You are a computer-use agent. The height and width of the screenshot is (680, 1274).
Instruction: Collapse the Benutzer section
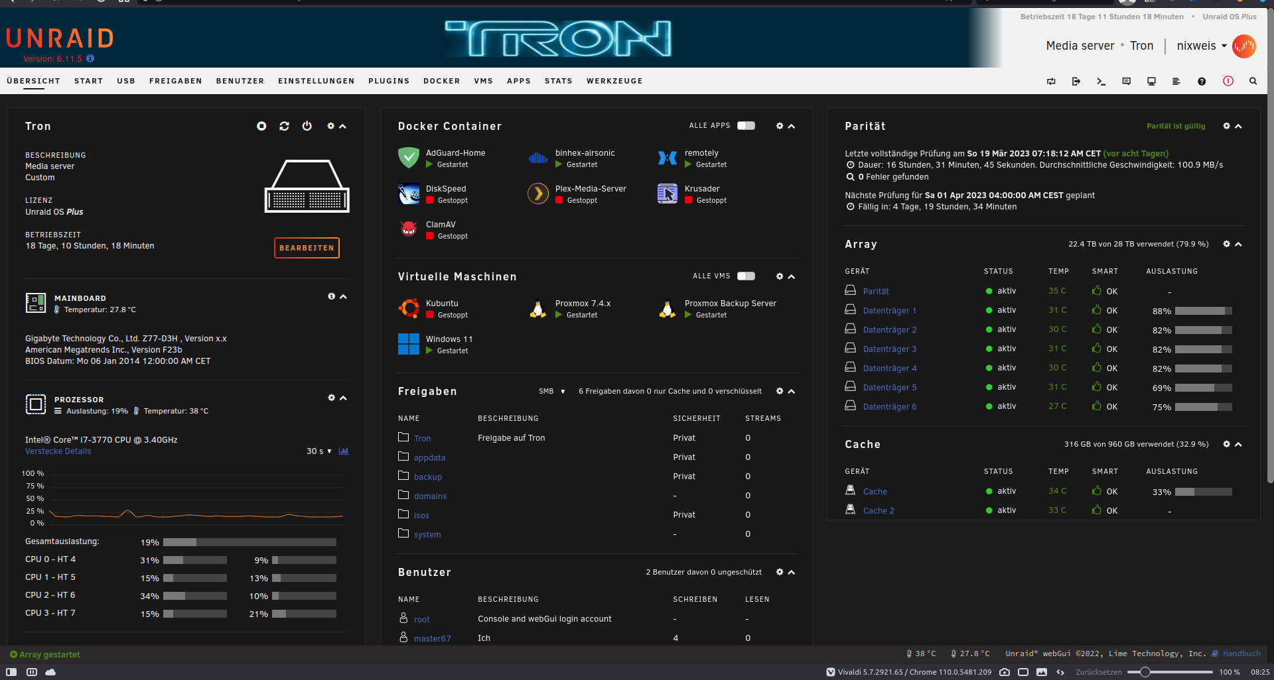click(x=791, y=572)
